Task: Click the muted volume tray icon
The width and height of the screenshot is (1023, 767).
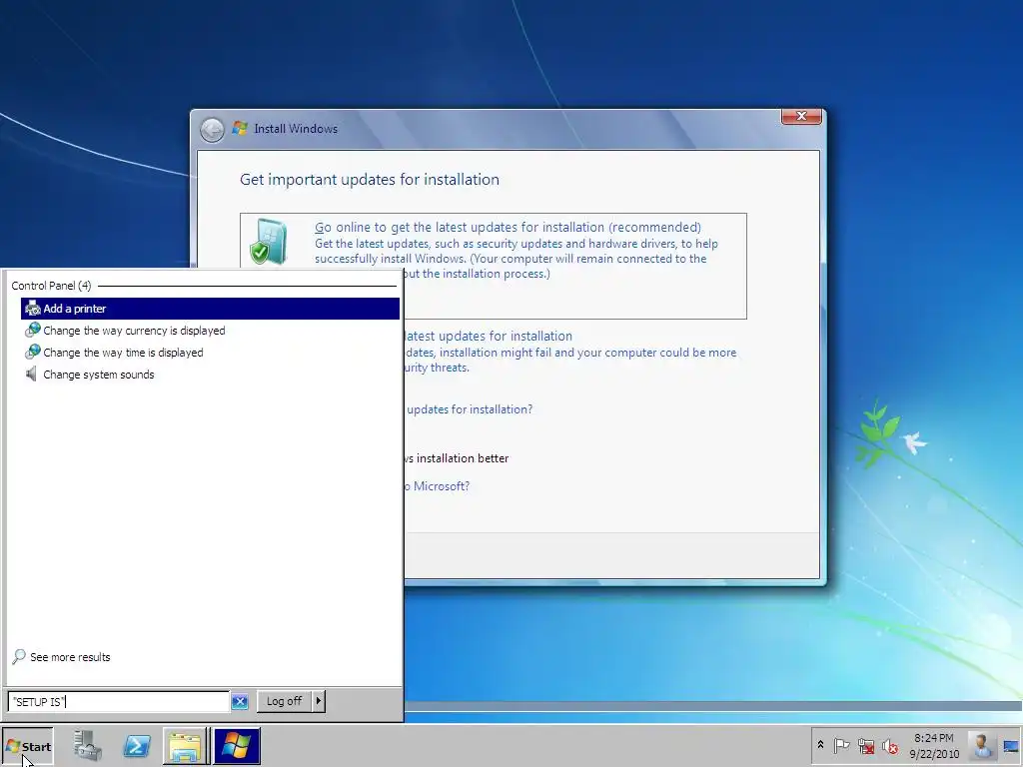Action: coord(890,746)
